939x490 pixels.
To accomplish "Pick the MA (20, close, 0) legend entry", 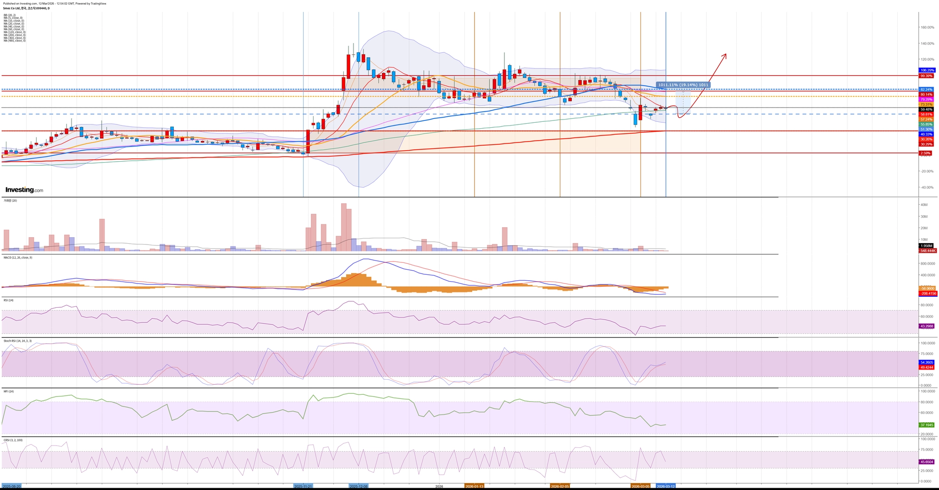I will [x=14, y=23].
